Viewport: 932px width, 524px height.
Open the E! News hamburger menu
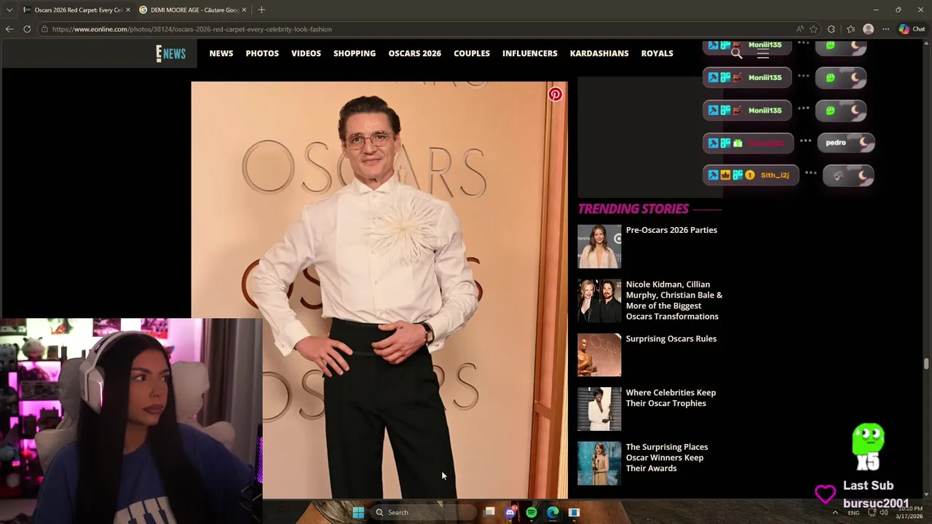coord(763,53)
